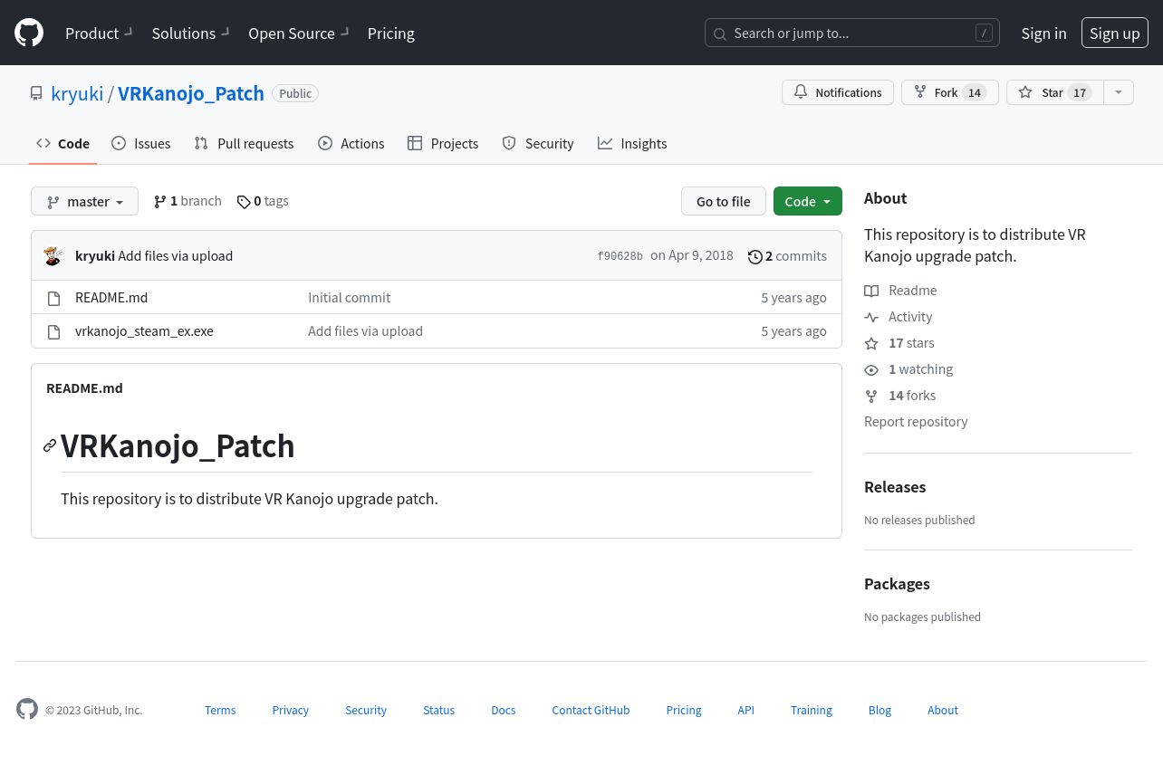Viewport: 1163px width, 765px height.
Task: Expand the green Code dropdown
Action: (808, 201)
